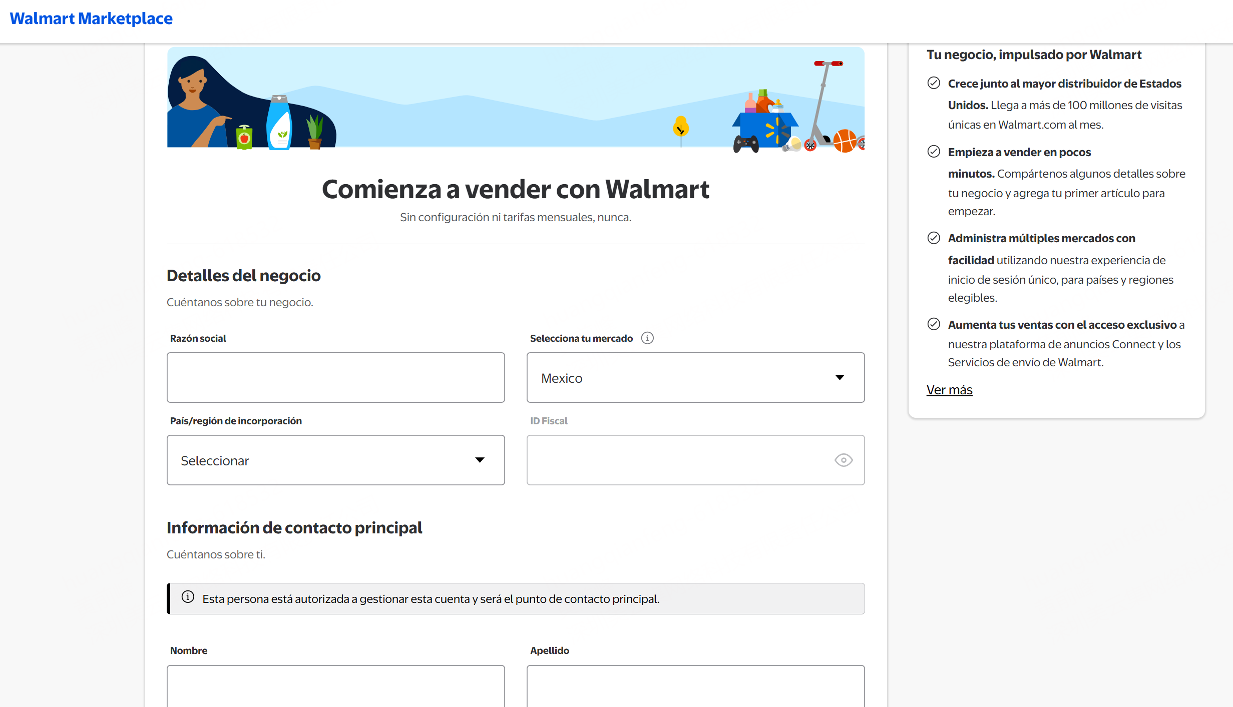Open the info tooltip next to Selecciona tu mercado

(648, 338)
